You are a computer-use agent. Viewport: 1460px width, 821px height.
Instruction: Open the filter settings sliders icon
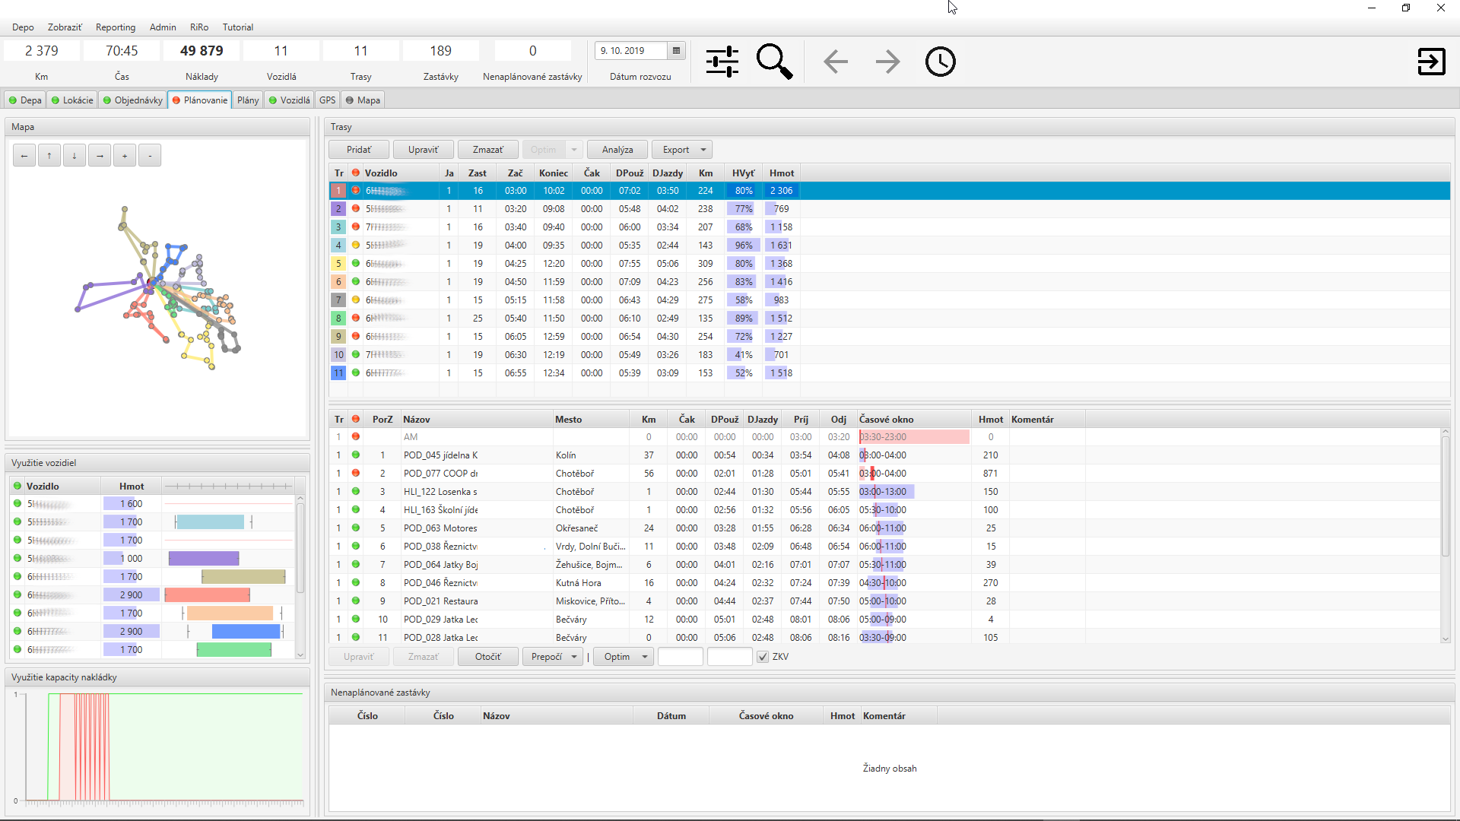point(722,62)
